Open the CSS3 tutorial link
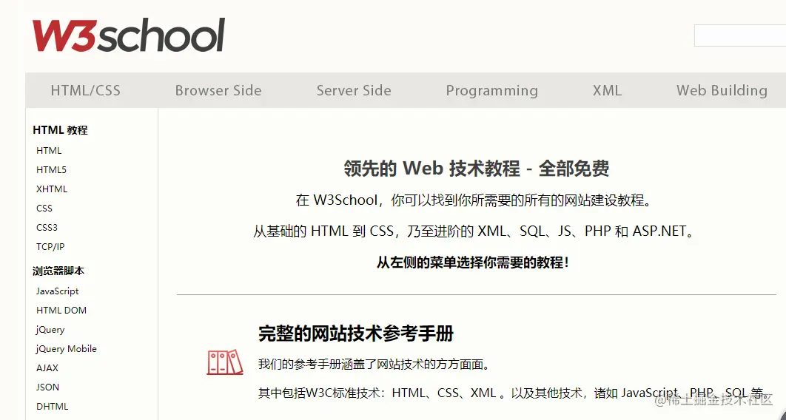Screen dimensions: 786x420 point(47,227)
